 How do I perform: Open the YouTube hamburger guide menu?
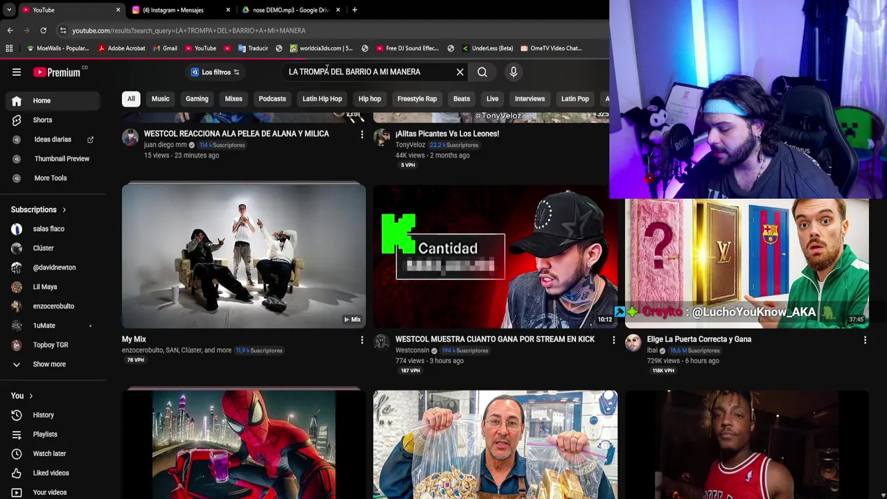coord(17,72)
